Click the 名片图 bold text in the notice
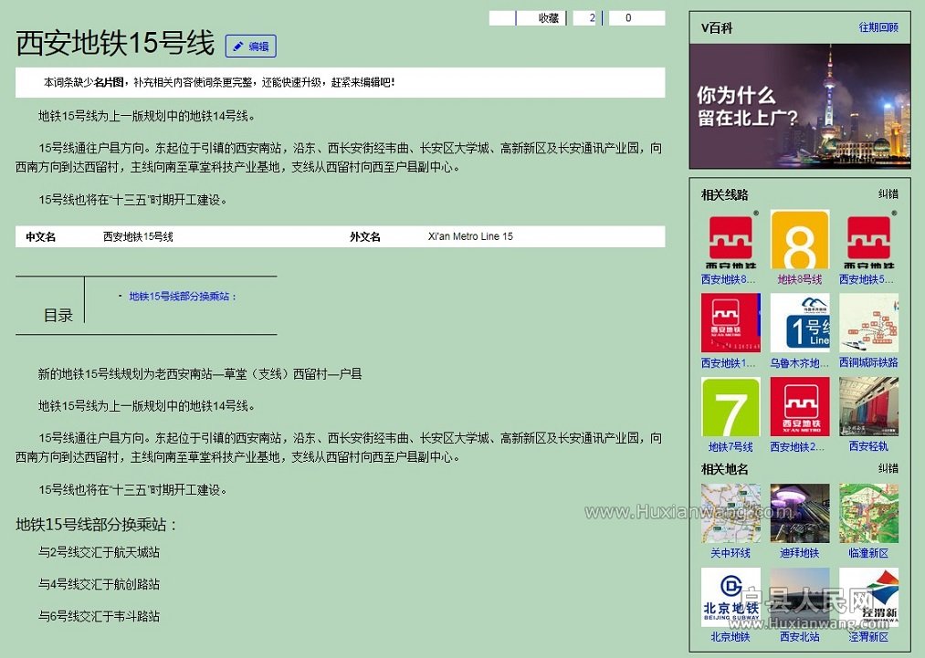The height and width of the screenshot is (658, 925). [109, 82]
